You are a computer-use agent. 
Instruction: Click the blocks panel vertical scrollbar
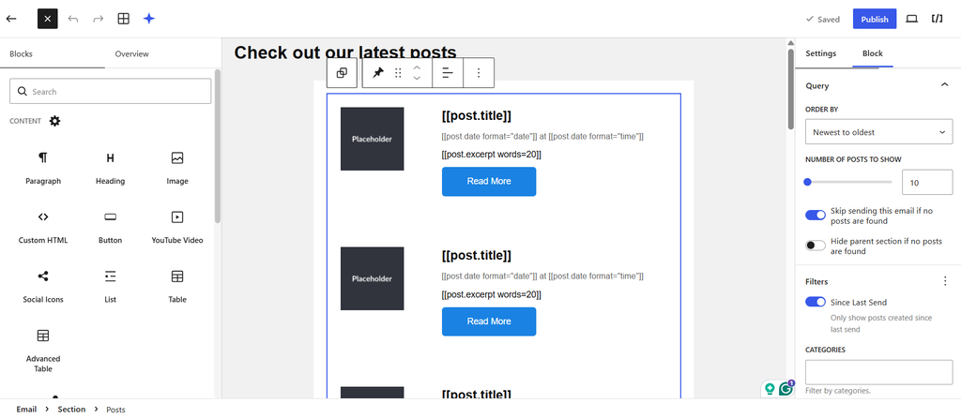pos(217,146)
